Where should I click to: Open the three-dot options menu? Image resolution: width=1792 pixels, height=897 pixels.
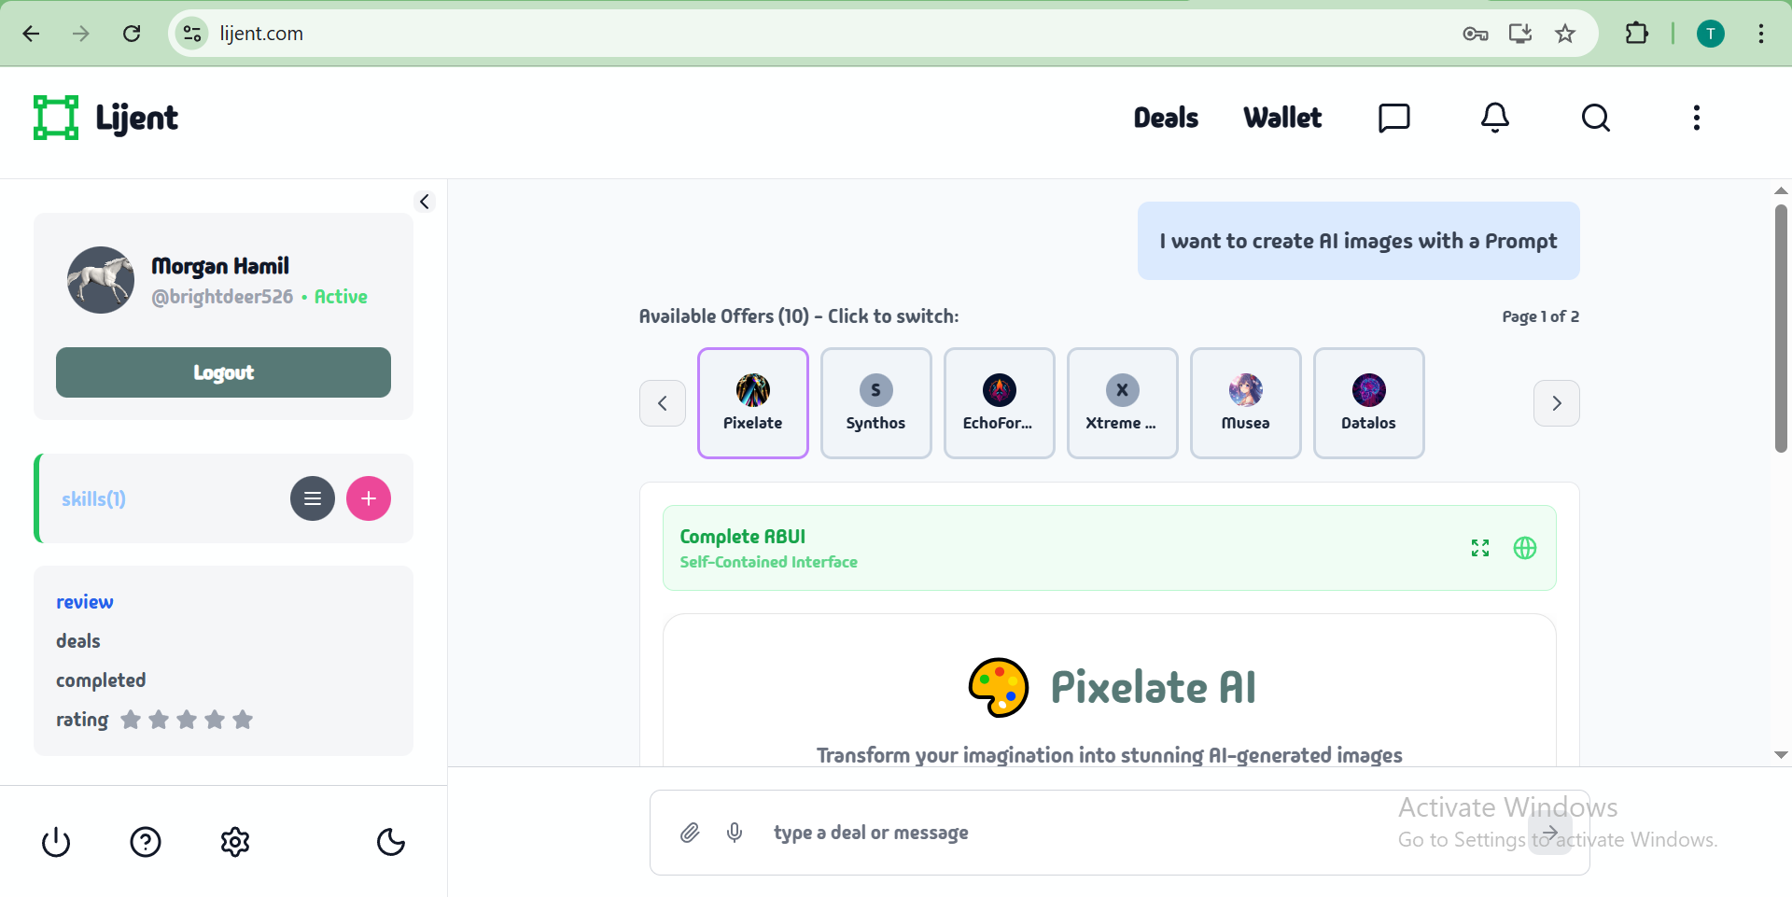[1697, 118]
